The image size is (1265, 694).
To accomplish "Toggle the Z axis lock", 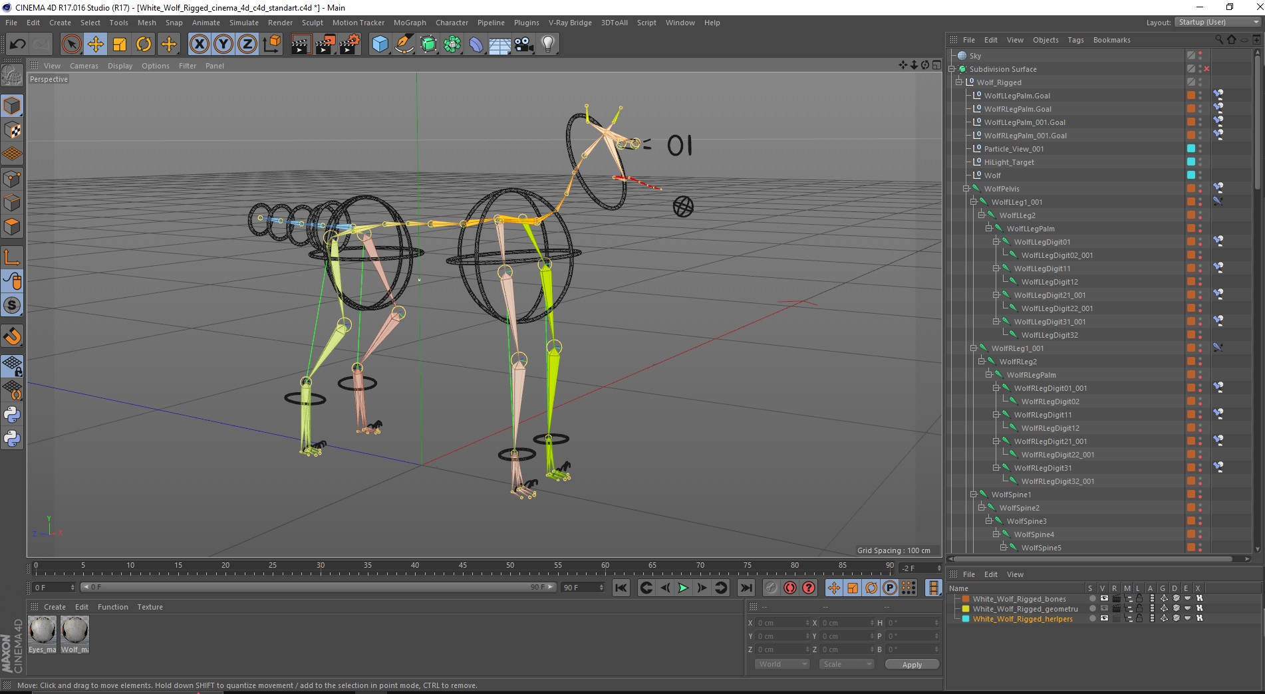I will click(x=247, y=45).
